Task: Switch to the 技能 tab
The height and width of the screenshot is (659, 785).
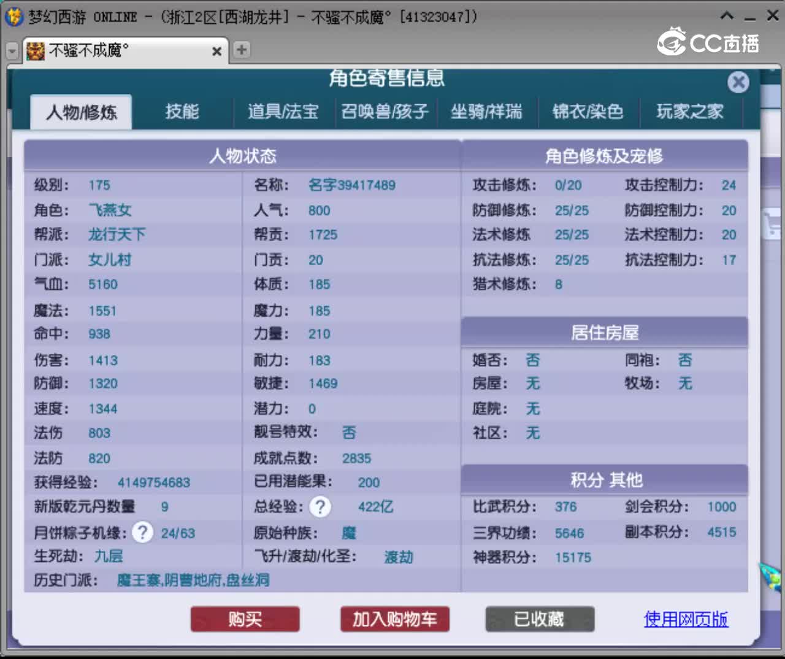Action: [x=182, y=111]
